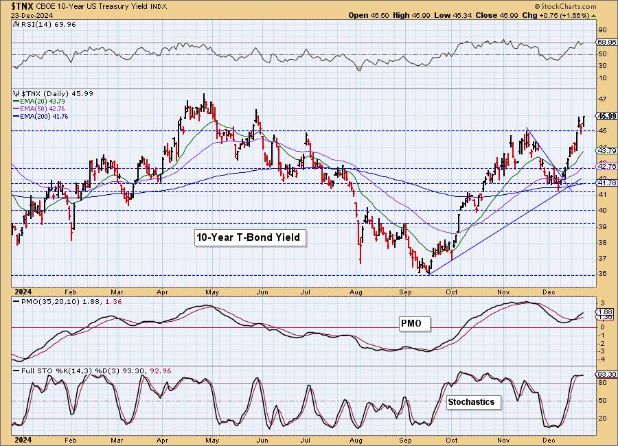Click the Oct label under the price panel
618x446 pixels.
point(452,292)
